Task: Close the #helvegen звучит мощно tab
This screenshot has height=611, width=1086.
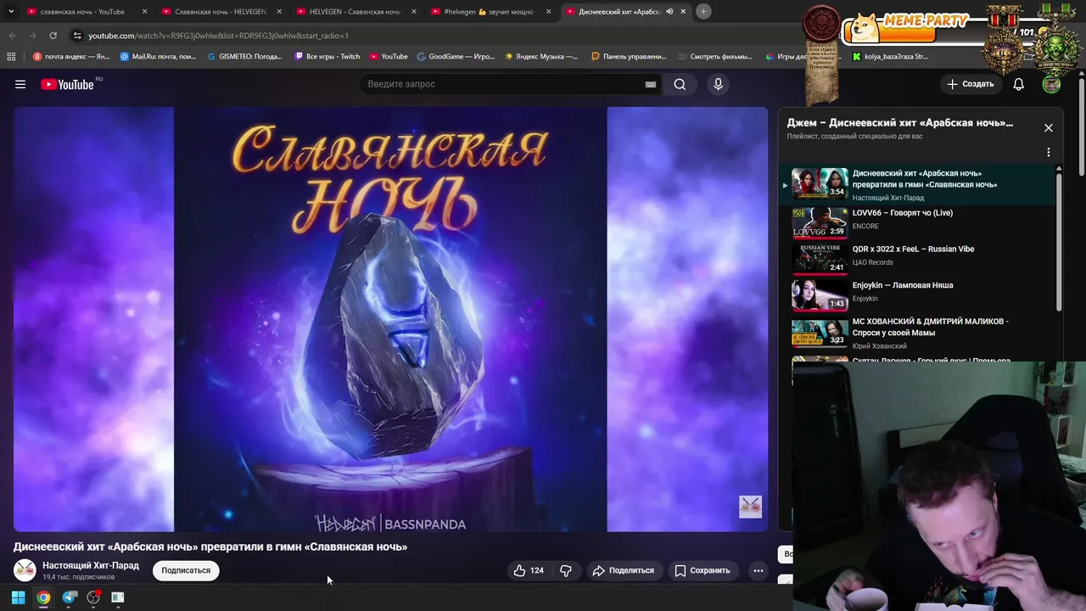Action: click(x=548, y=12)
